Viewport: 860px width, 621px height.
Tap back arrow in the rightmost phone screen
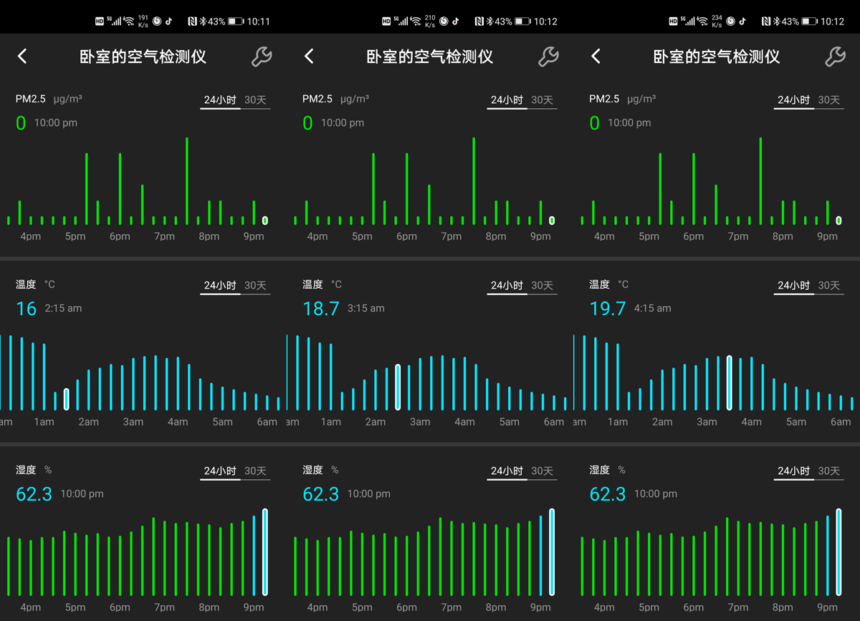(x=596, y=56)
